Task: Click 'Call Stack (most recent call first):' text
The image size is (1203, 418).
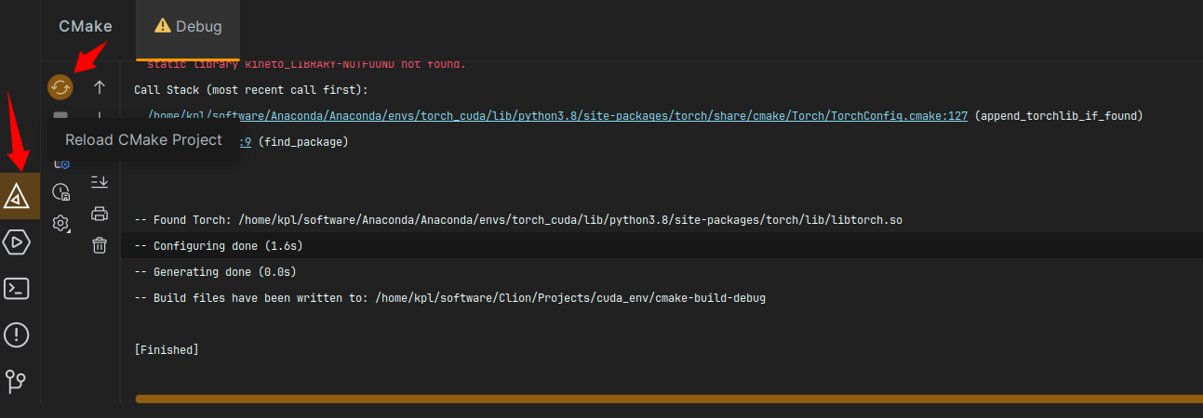Action: click(251, 90)
